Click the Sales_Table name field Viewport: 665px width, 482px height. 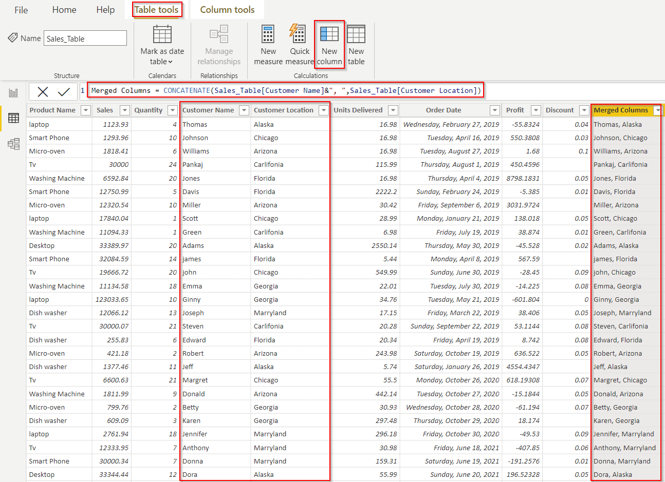(x=85, y=37)
